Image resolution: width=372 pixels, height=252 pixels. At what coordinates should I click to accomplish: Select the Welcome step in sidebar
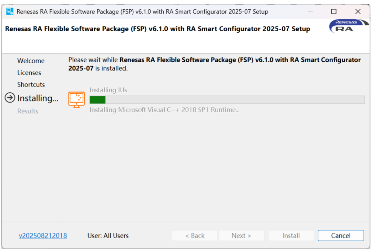click(31, 61)
